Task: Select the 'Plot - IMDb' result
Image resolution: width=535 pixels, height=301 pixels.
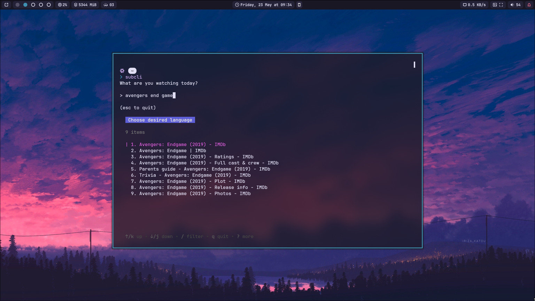Action: pos(188,182)
